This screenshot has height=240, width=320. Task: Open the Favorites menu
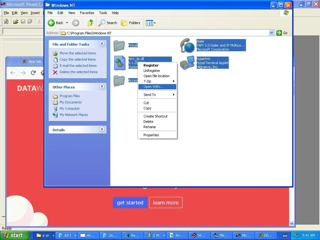[x=87, y=13]
